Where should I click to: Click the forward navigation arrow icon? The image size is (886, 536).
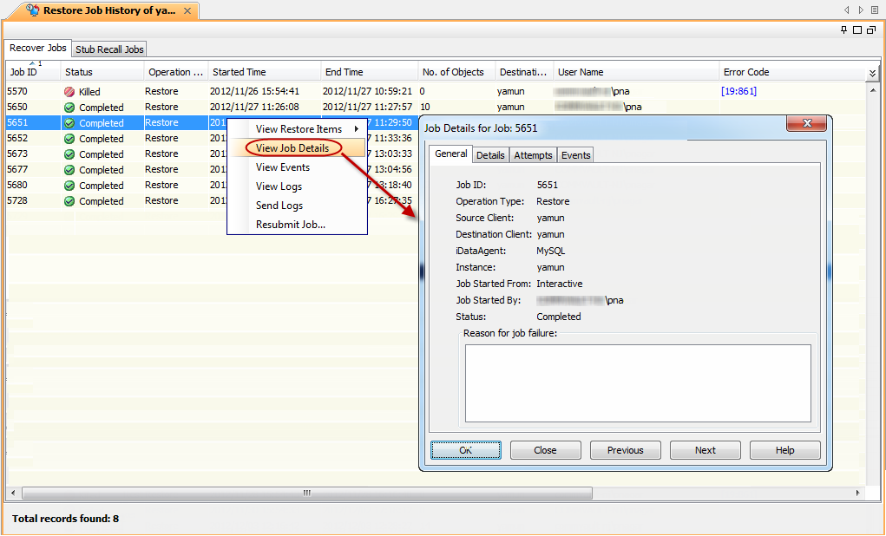tap(861, 10)
